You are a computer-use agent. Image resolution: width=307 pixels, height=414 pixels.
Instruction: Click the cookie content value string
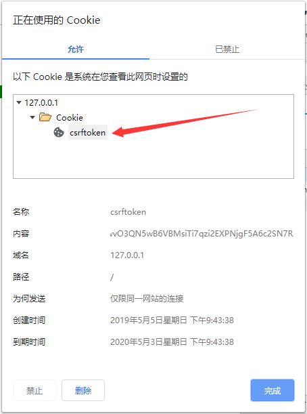202,233
